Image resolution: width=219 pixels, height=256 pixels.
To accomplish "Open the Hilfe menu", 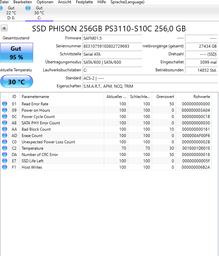I will [102, 2].
